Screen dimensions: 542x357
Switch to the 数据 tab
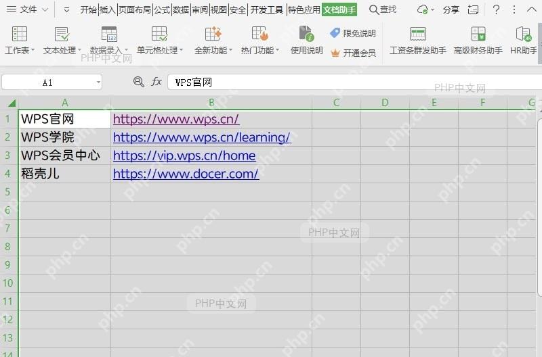(181, 9)
